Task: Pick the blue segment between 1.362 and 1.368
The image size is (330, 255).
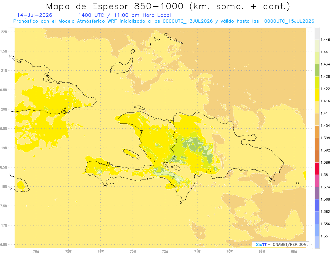Action: click(317, 205)
